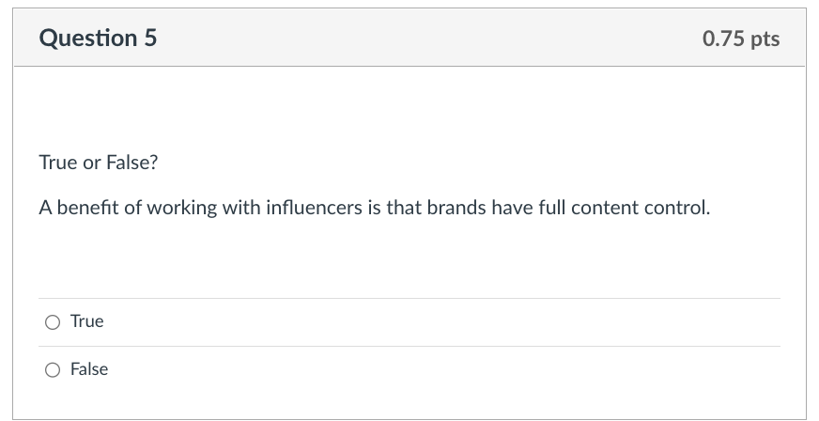
Task: Click the word "benefit" in the statement
Action: pyautogui.click(x=87, y=208)
